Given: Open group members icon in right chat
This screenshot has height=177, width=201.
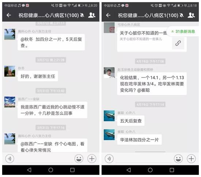Looking at the screenshot, I should click(x=191, y=15).
